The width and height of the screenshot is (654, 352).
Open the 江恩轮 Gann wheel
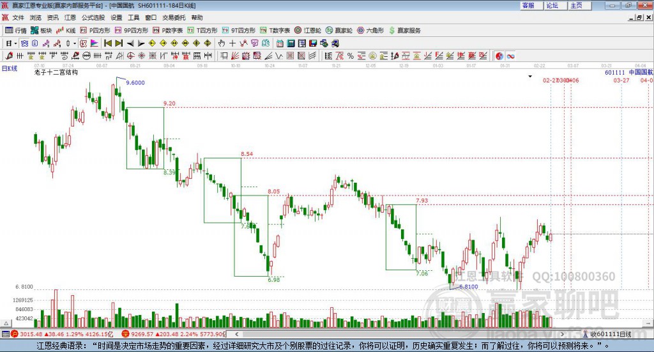pyautogui.click(x=308, y=31)
